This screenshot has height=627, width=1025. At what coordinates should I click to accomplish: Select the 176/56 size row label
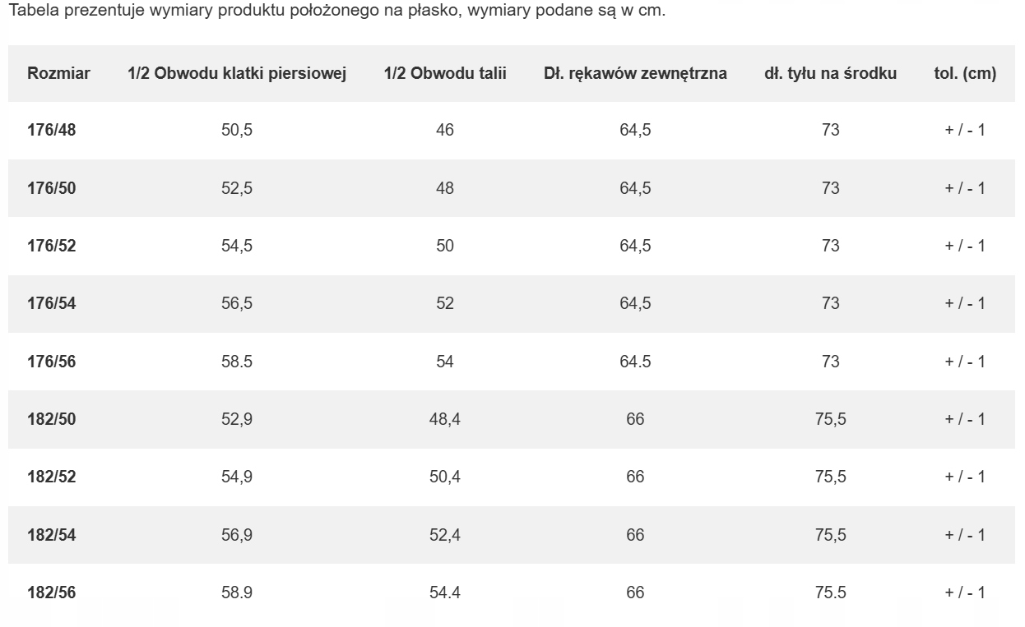pyautogui.click(x=51, y=362)
